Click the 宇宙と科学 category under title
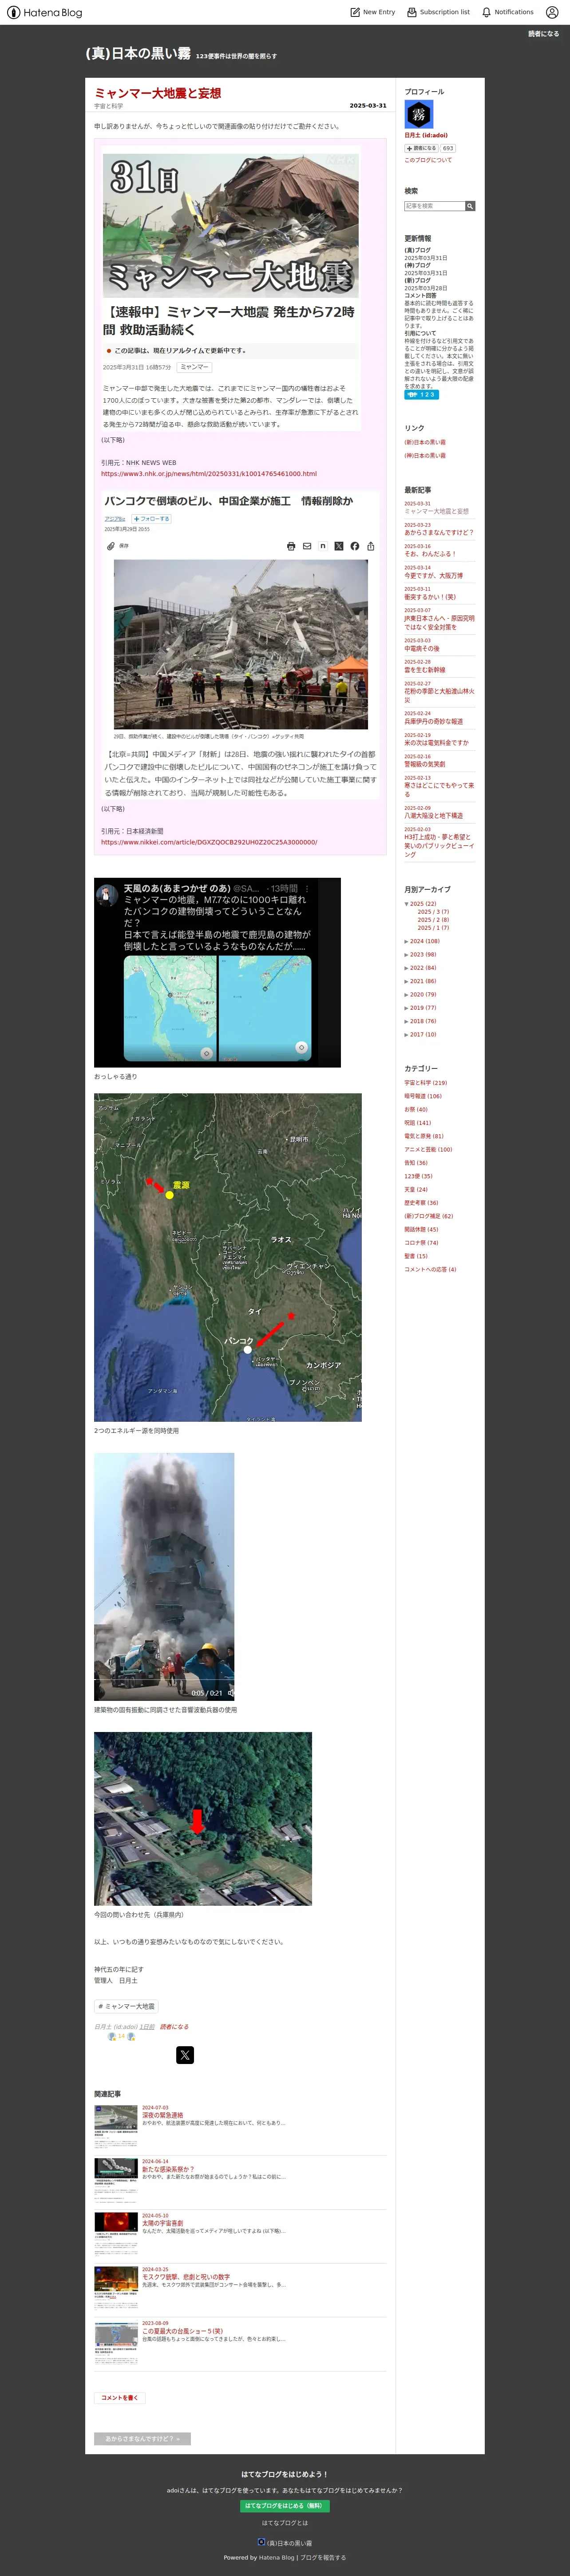 pos(109,106)
